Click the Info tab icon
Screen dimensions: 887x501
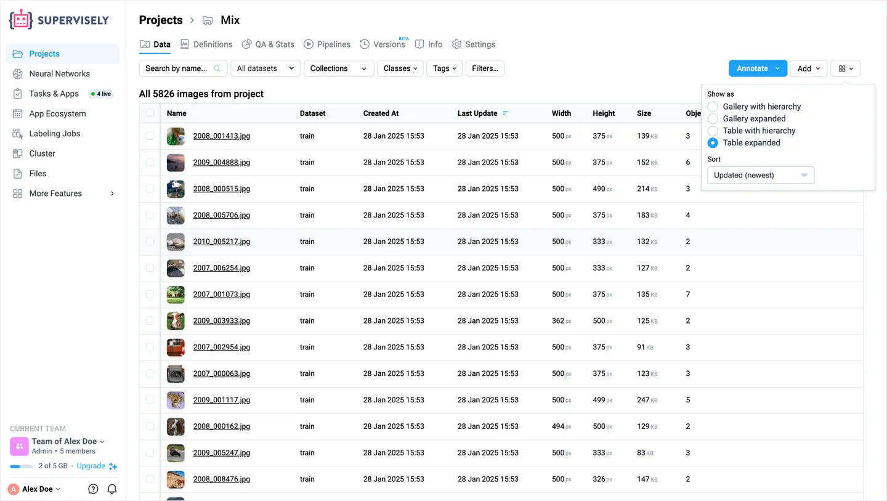tap(419, 44)
